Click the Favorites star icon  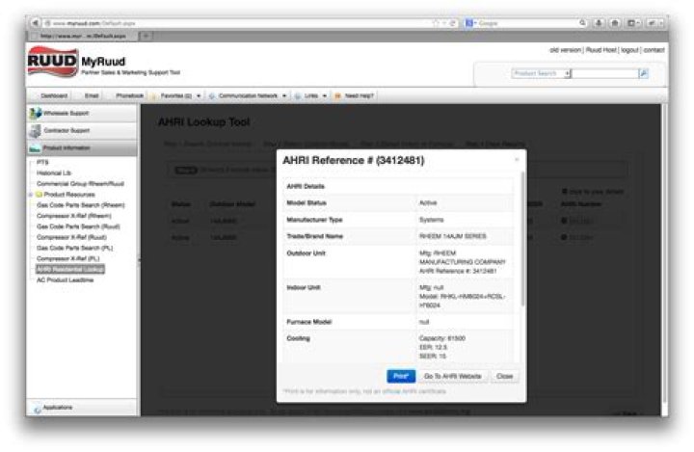(153, 96)
